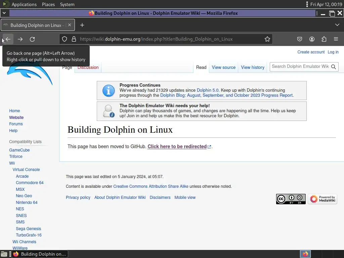Viewport: 344px width, 258px height.
Task: Click Firefox icon in bottom panel tray
Action: [305, 254]
